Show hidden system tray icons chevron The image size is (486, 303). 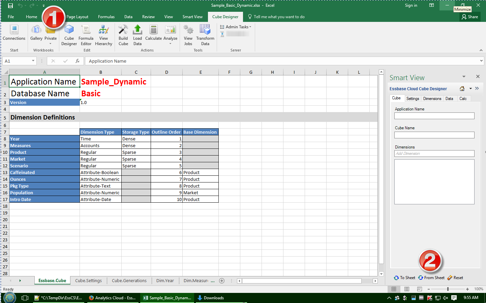[389, 298]
